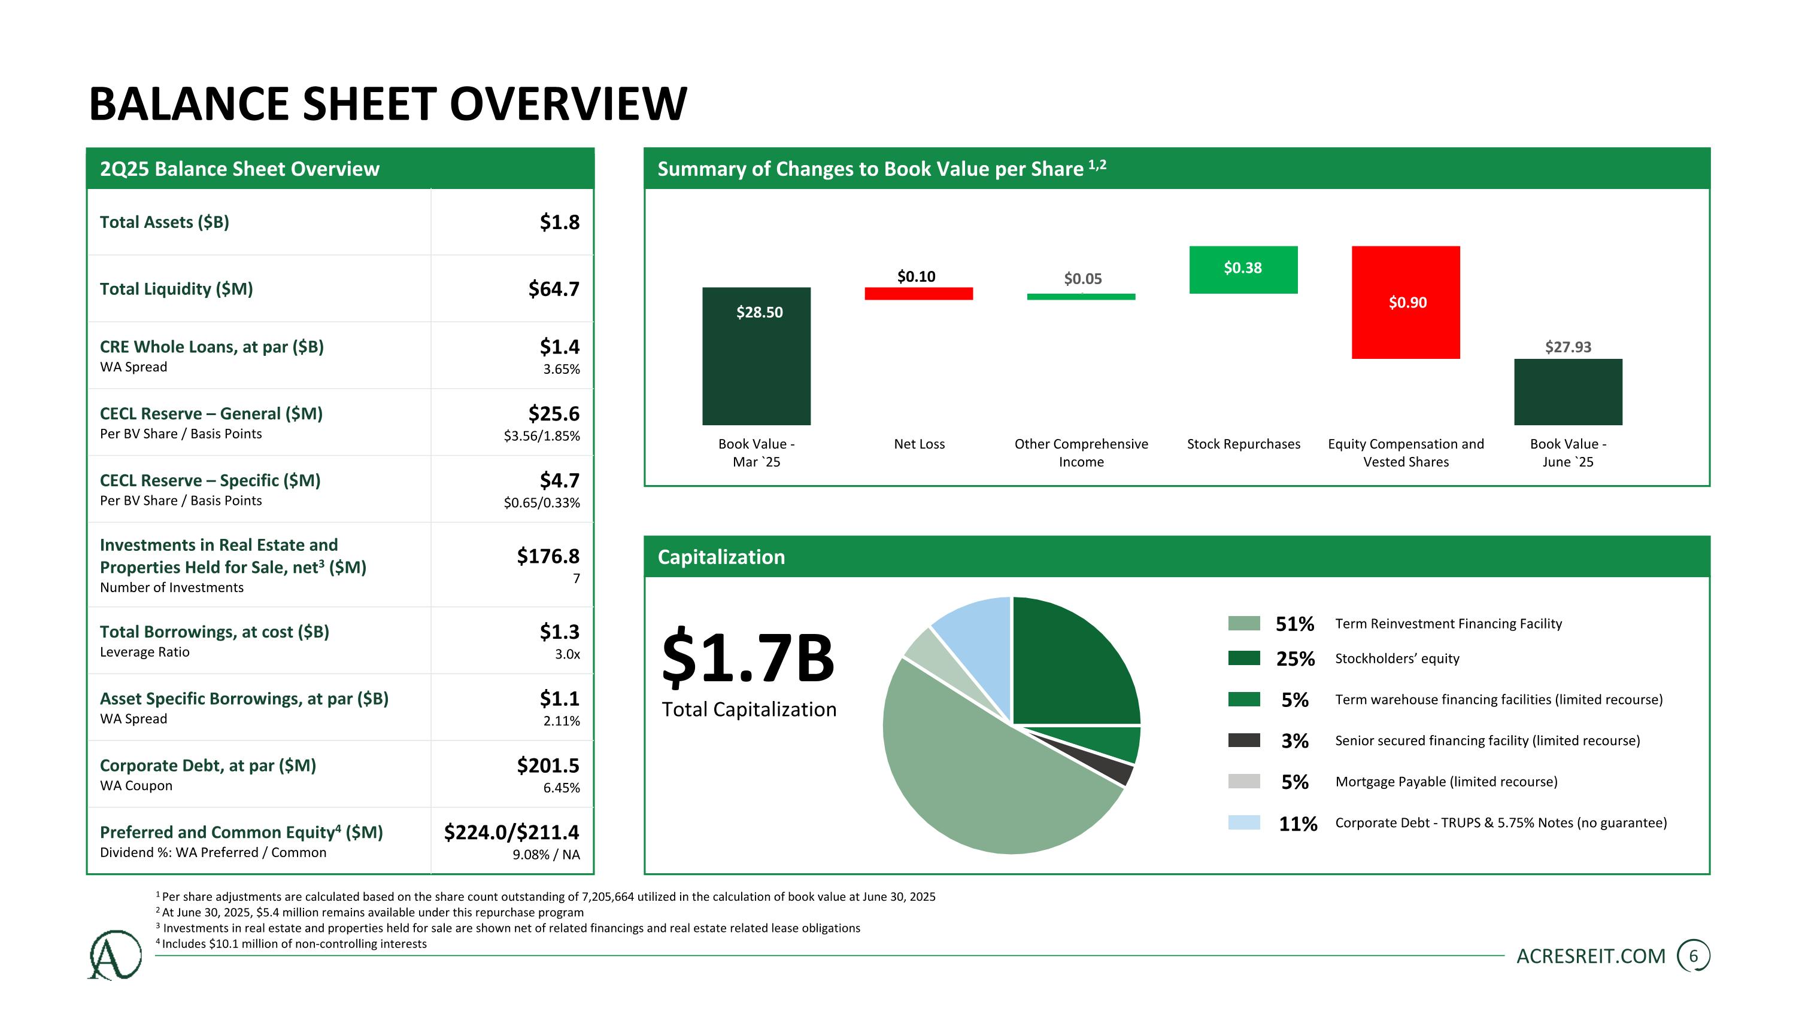Click the Corporate Debt TRUPS legend swatch

pos(1244,822)
